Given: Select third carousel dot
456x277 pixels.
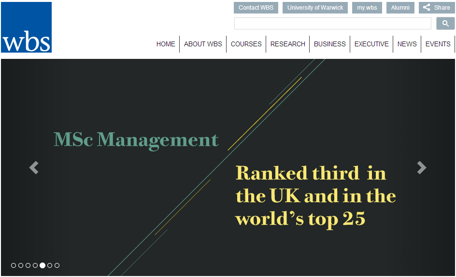Looking at the screenshot, I should 28,265.
